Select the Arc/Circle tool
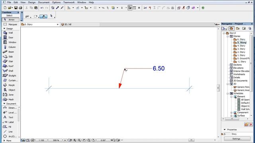This screenshot has width=255, height=143. (10, 136)
